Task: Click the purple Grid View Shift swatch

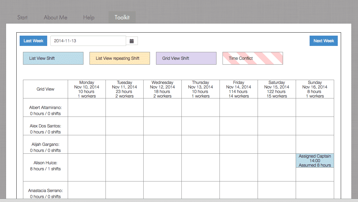Action: 186,58
